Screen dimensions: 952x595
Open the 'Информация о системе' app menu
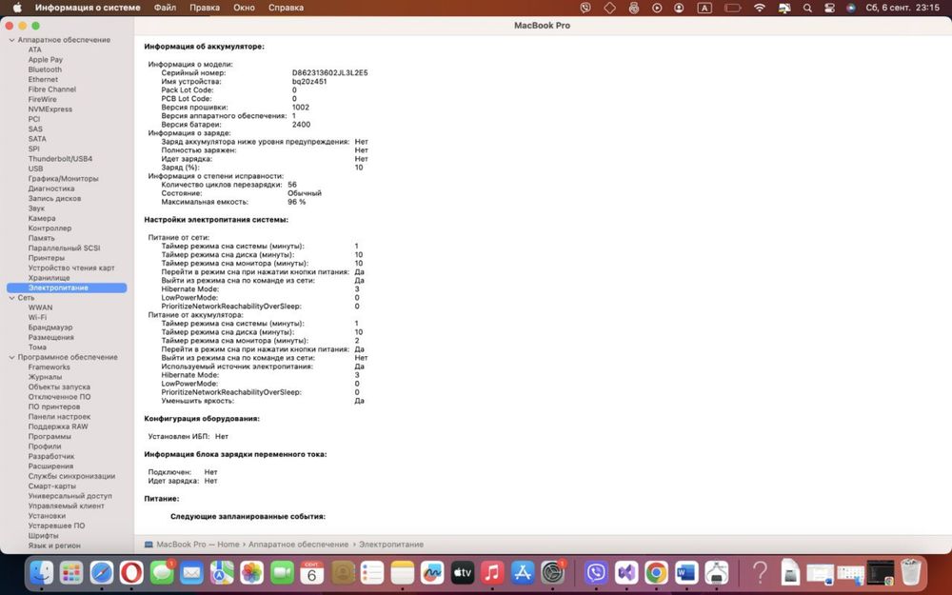(88, 8)
